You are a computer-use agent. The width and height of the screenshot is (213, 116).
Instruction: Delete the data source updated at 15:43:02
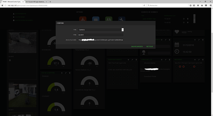(x=188, y=22)
